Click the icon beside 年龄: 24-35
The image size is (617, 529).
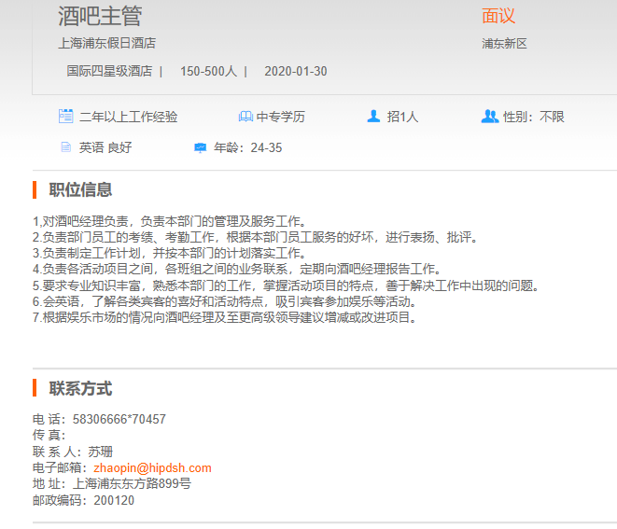coord(200,147)
